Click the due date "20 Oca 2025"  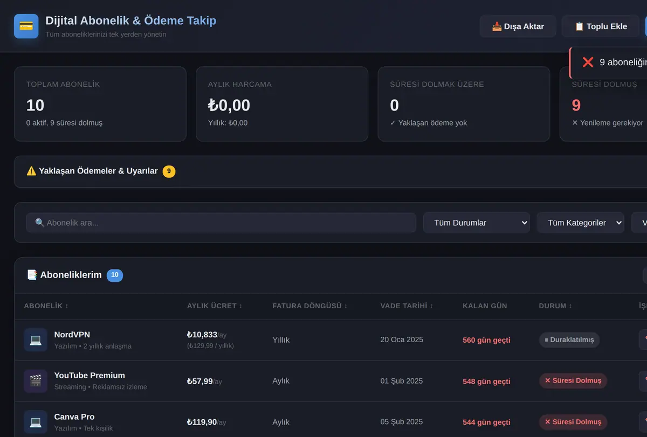[402, 339]
